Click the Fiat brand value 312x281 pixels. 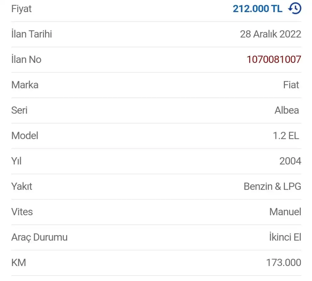click(291, 85)
